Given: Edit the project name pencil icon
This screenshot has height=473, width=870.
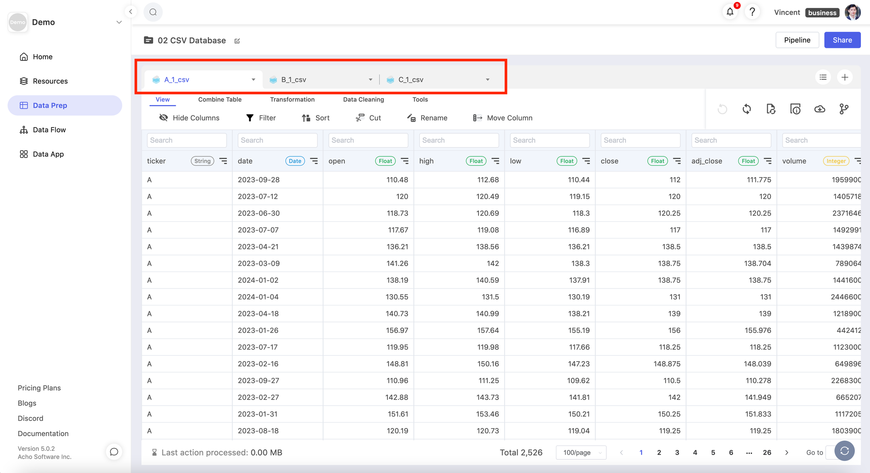Looking at the screenshot, I should point(237,41).
